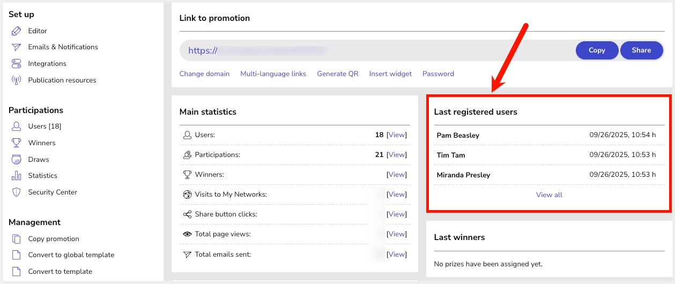This screenshot has width=675, height=284.
Task: Open the Change domain link
Action: point(204,74)
